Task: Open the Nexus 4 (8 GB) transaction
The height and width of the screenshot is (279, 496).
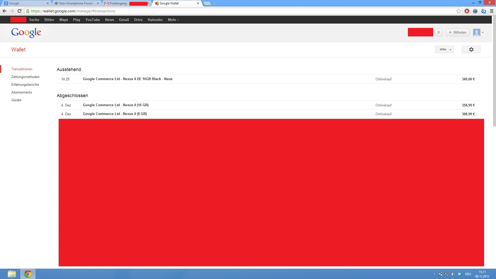Action: click(x=269, y=114)
